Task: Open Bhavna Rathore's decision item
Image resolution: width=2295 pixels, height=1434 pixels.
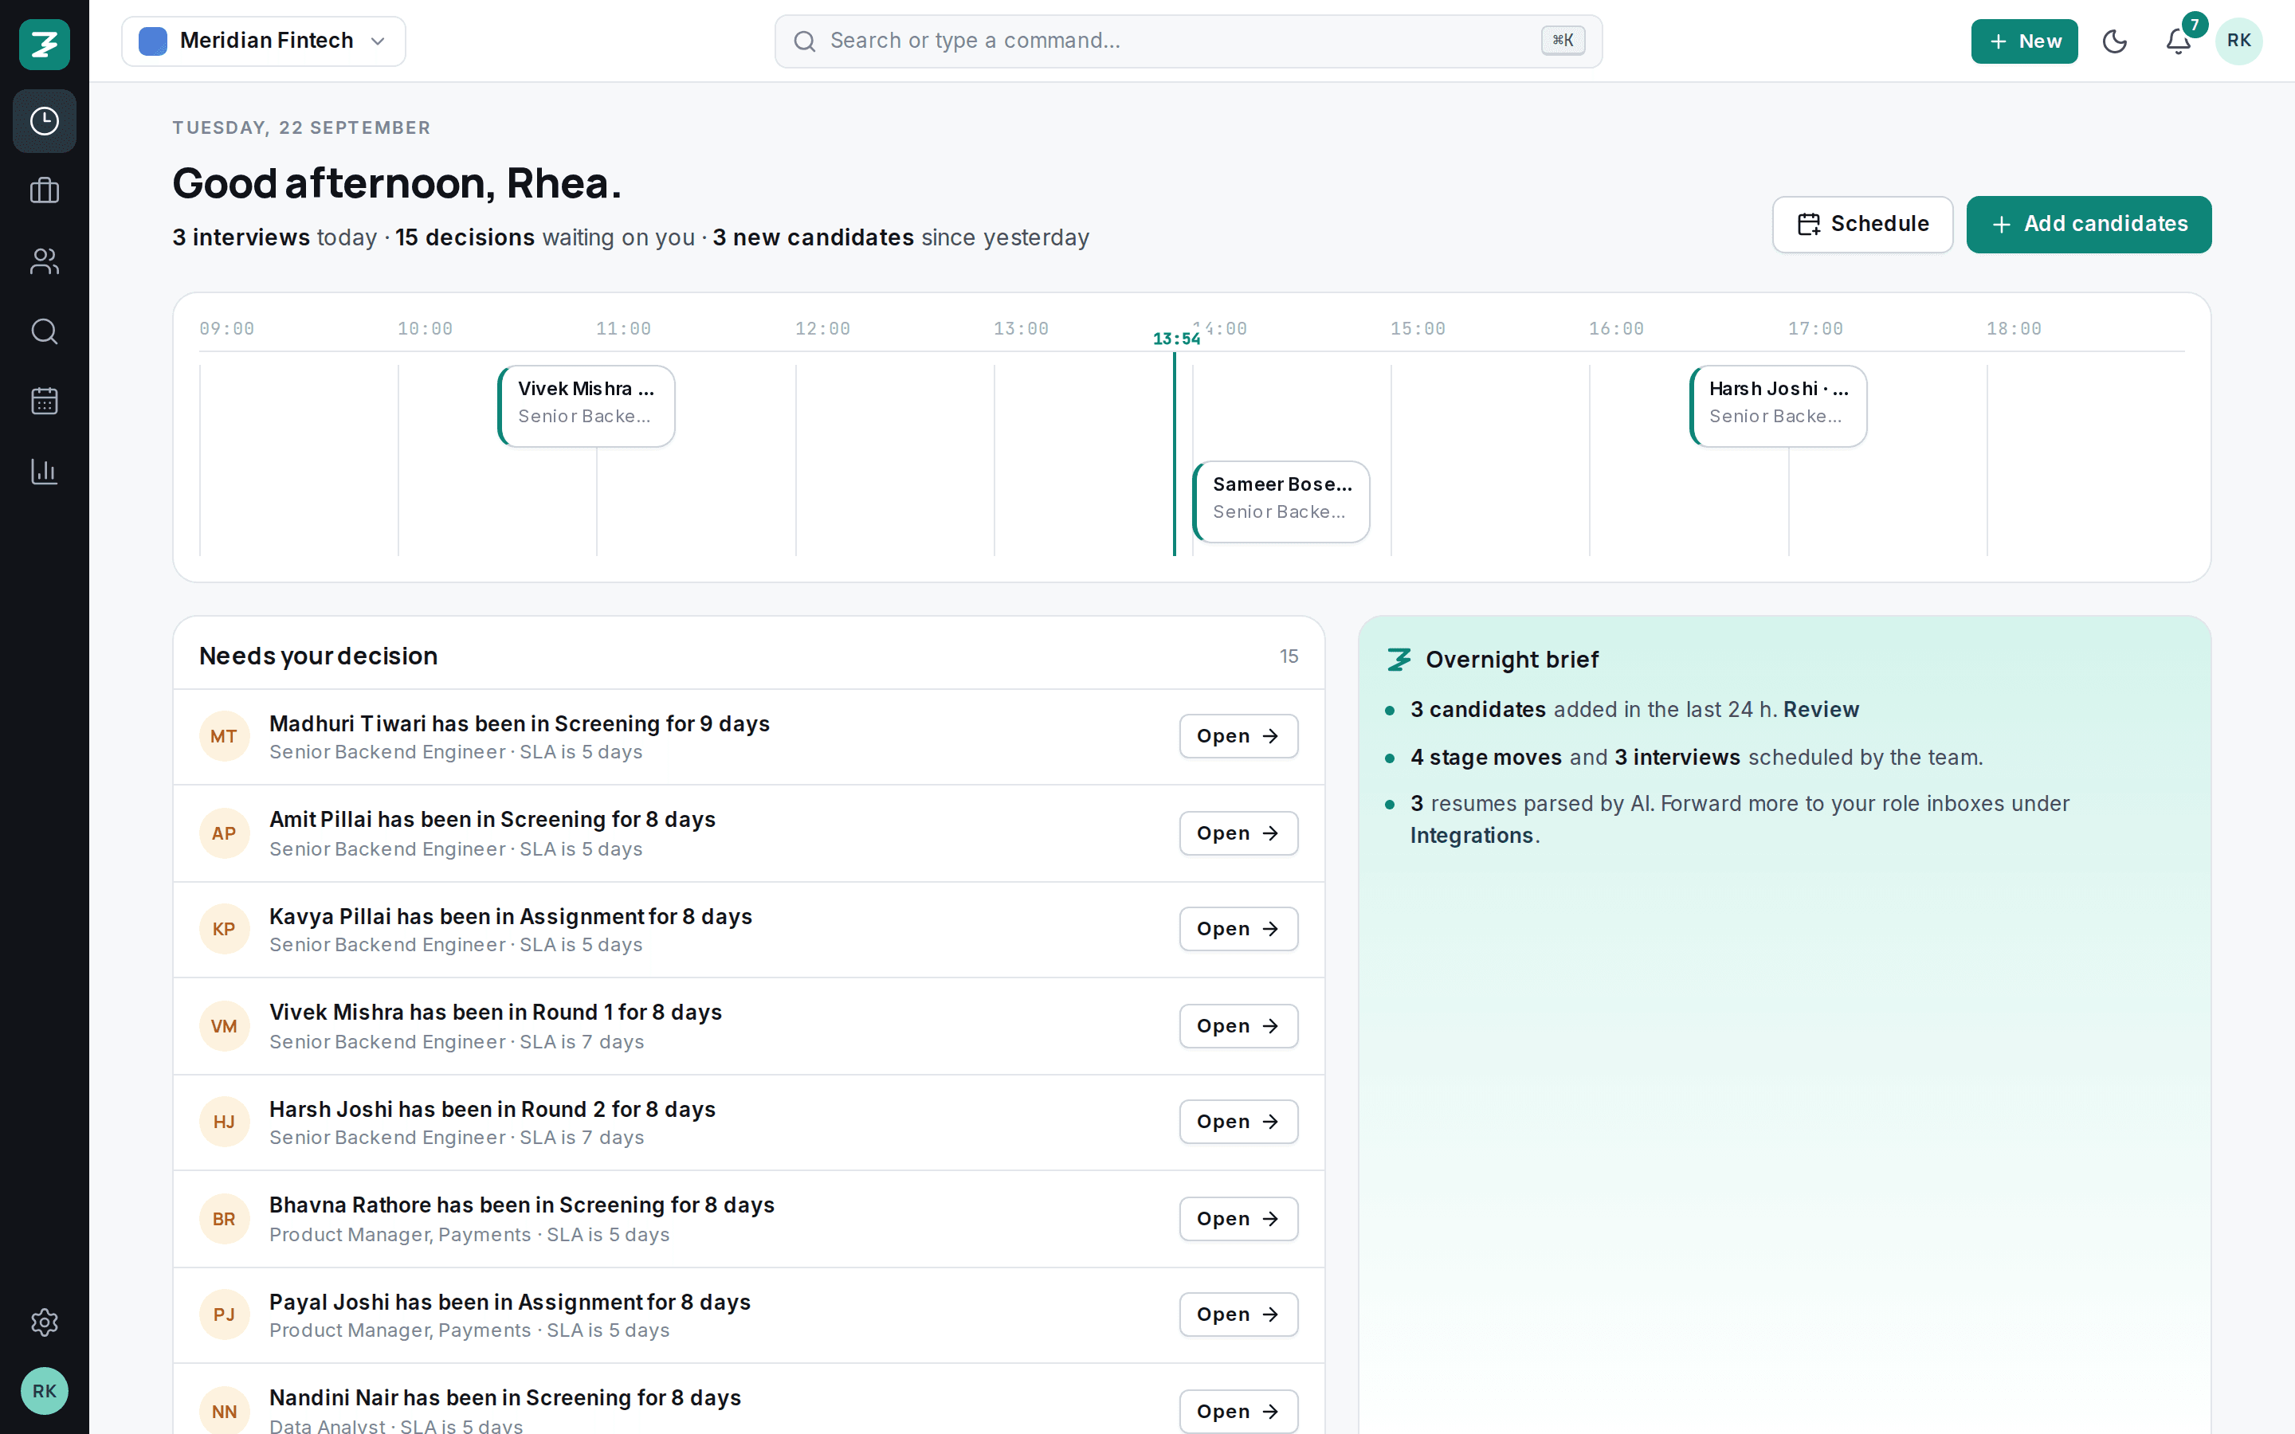Action: (1238, 1219)
